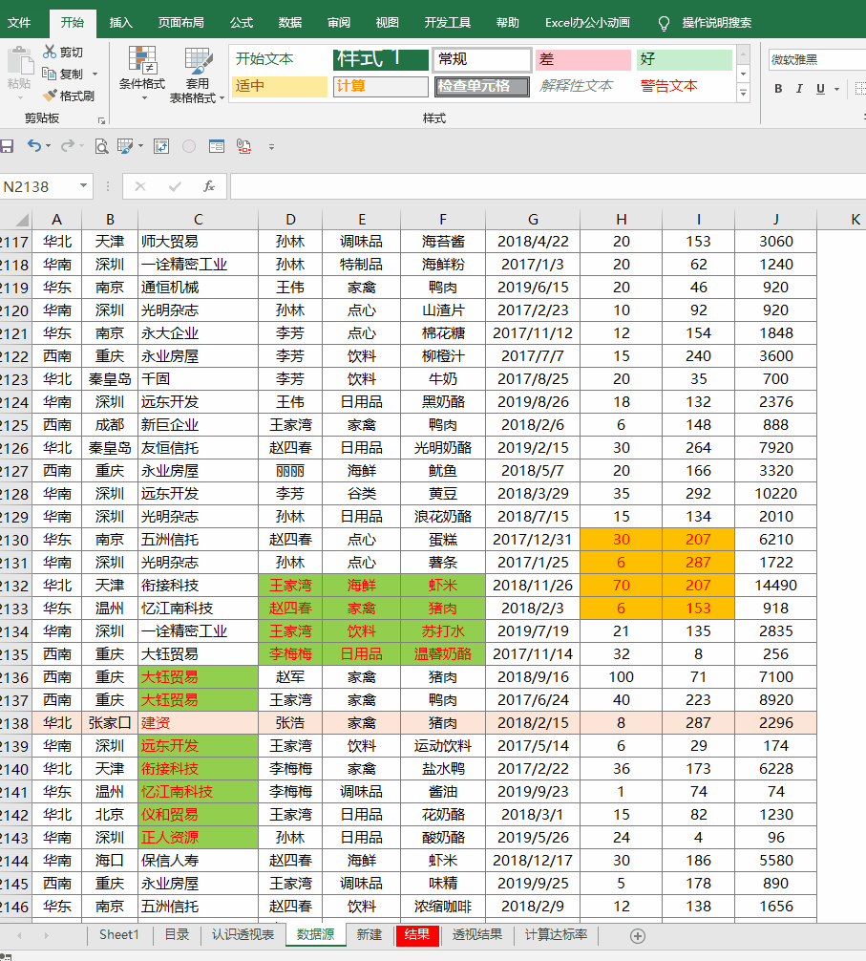Toggle Underline formatting
866x961 pixels.
click(x=821, y=89)
